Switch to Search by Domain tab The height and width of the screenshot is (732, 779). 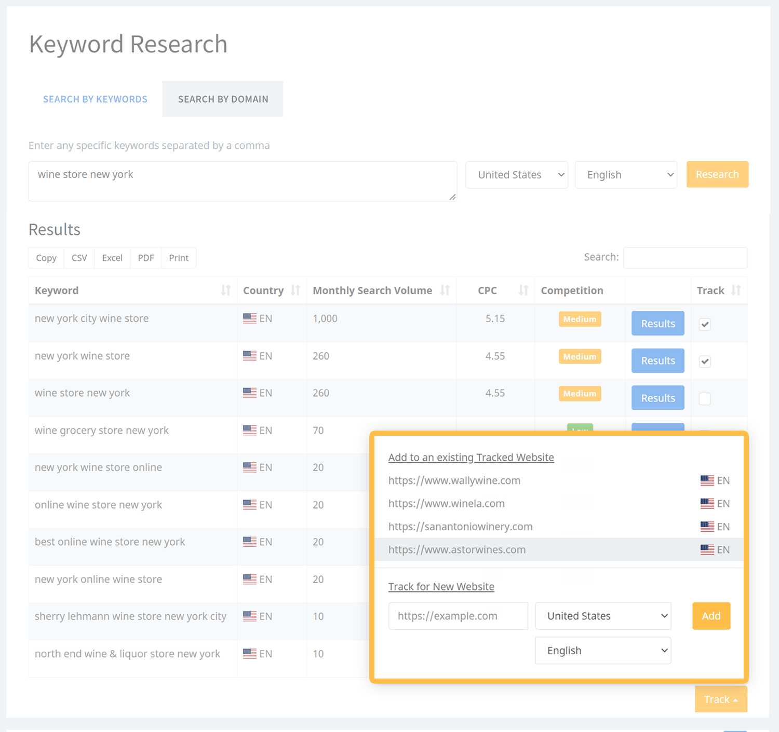tap(223, 99)
